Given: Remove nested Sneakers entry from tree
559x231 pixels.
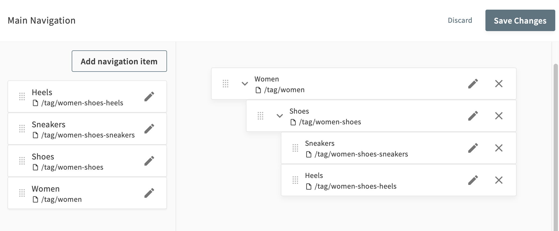Looking at the screenshot, I should (499, 148).
